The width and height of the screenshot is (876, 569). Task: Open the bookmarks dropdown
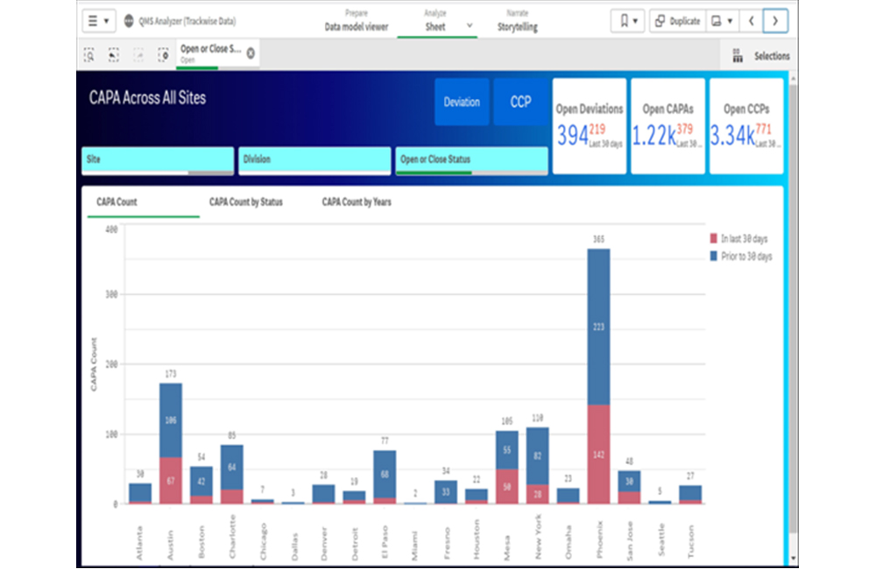628,21
